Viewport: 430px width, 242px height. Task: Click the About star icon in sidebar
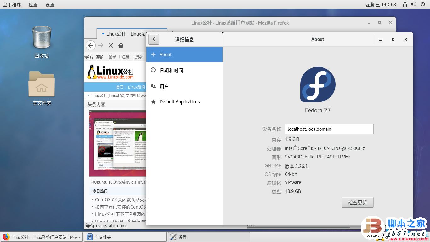click(153, 55)
